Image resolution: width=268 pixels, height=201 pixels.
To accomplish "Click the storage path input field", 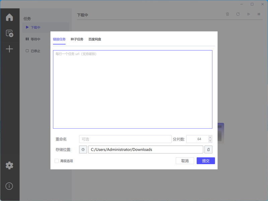I will pyautogui.click(x=146, y=149).
